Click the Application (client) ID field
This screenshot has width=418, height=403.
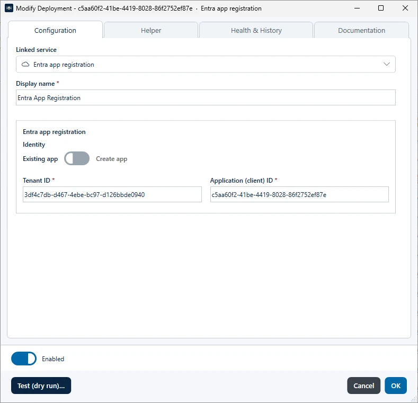pos(299,194)
